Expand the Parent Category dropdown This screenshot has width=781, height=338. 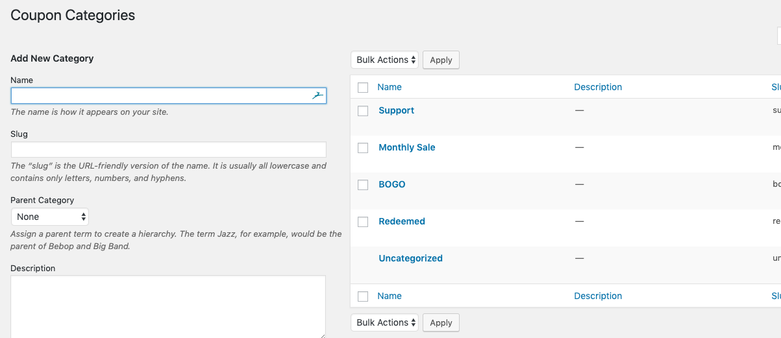[50, 217]
